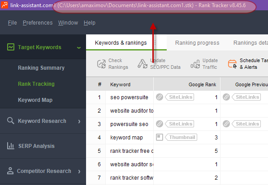
Task: Click the Target Keywords chart icon
Action: point(11,47)
